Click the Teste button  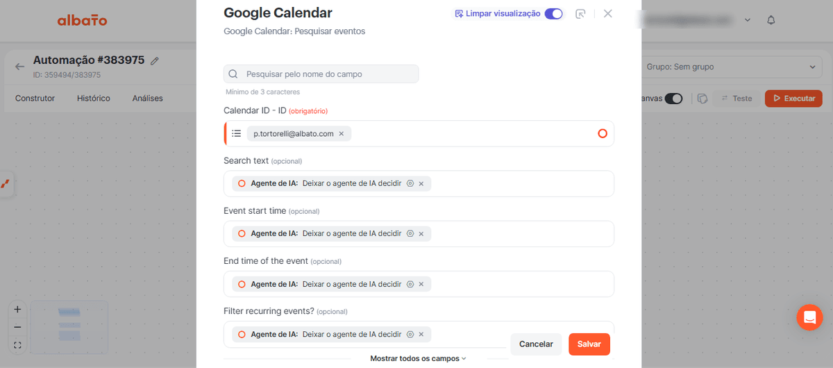pos(737,99)
